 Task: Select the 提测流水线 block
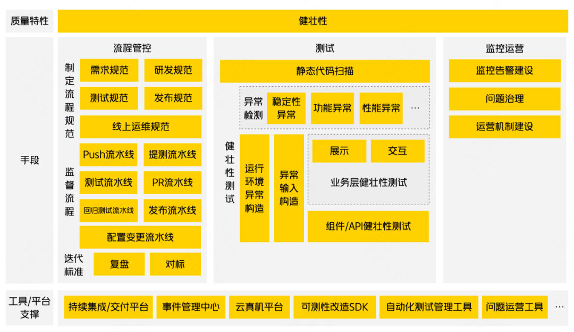[x=172, y=155]
